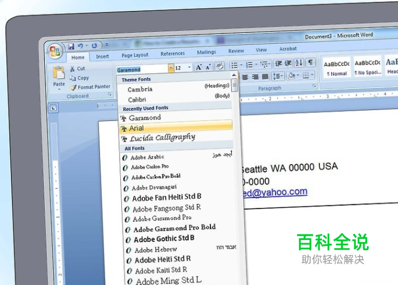
Task: Expand the Paste options arrow
Action: (x=59, y=89)
